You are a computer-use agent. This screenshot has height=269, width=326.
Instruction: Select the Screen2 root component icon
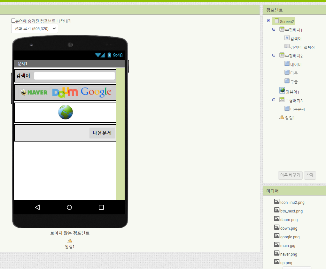tap(277, 20)
